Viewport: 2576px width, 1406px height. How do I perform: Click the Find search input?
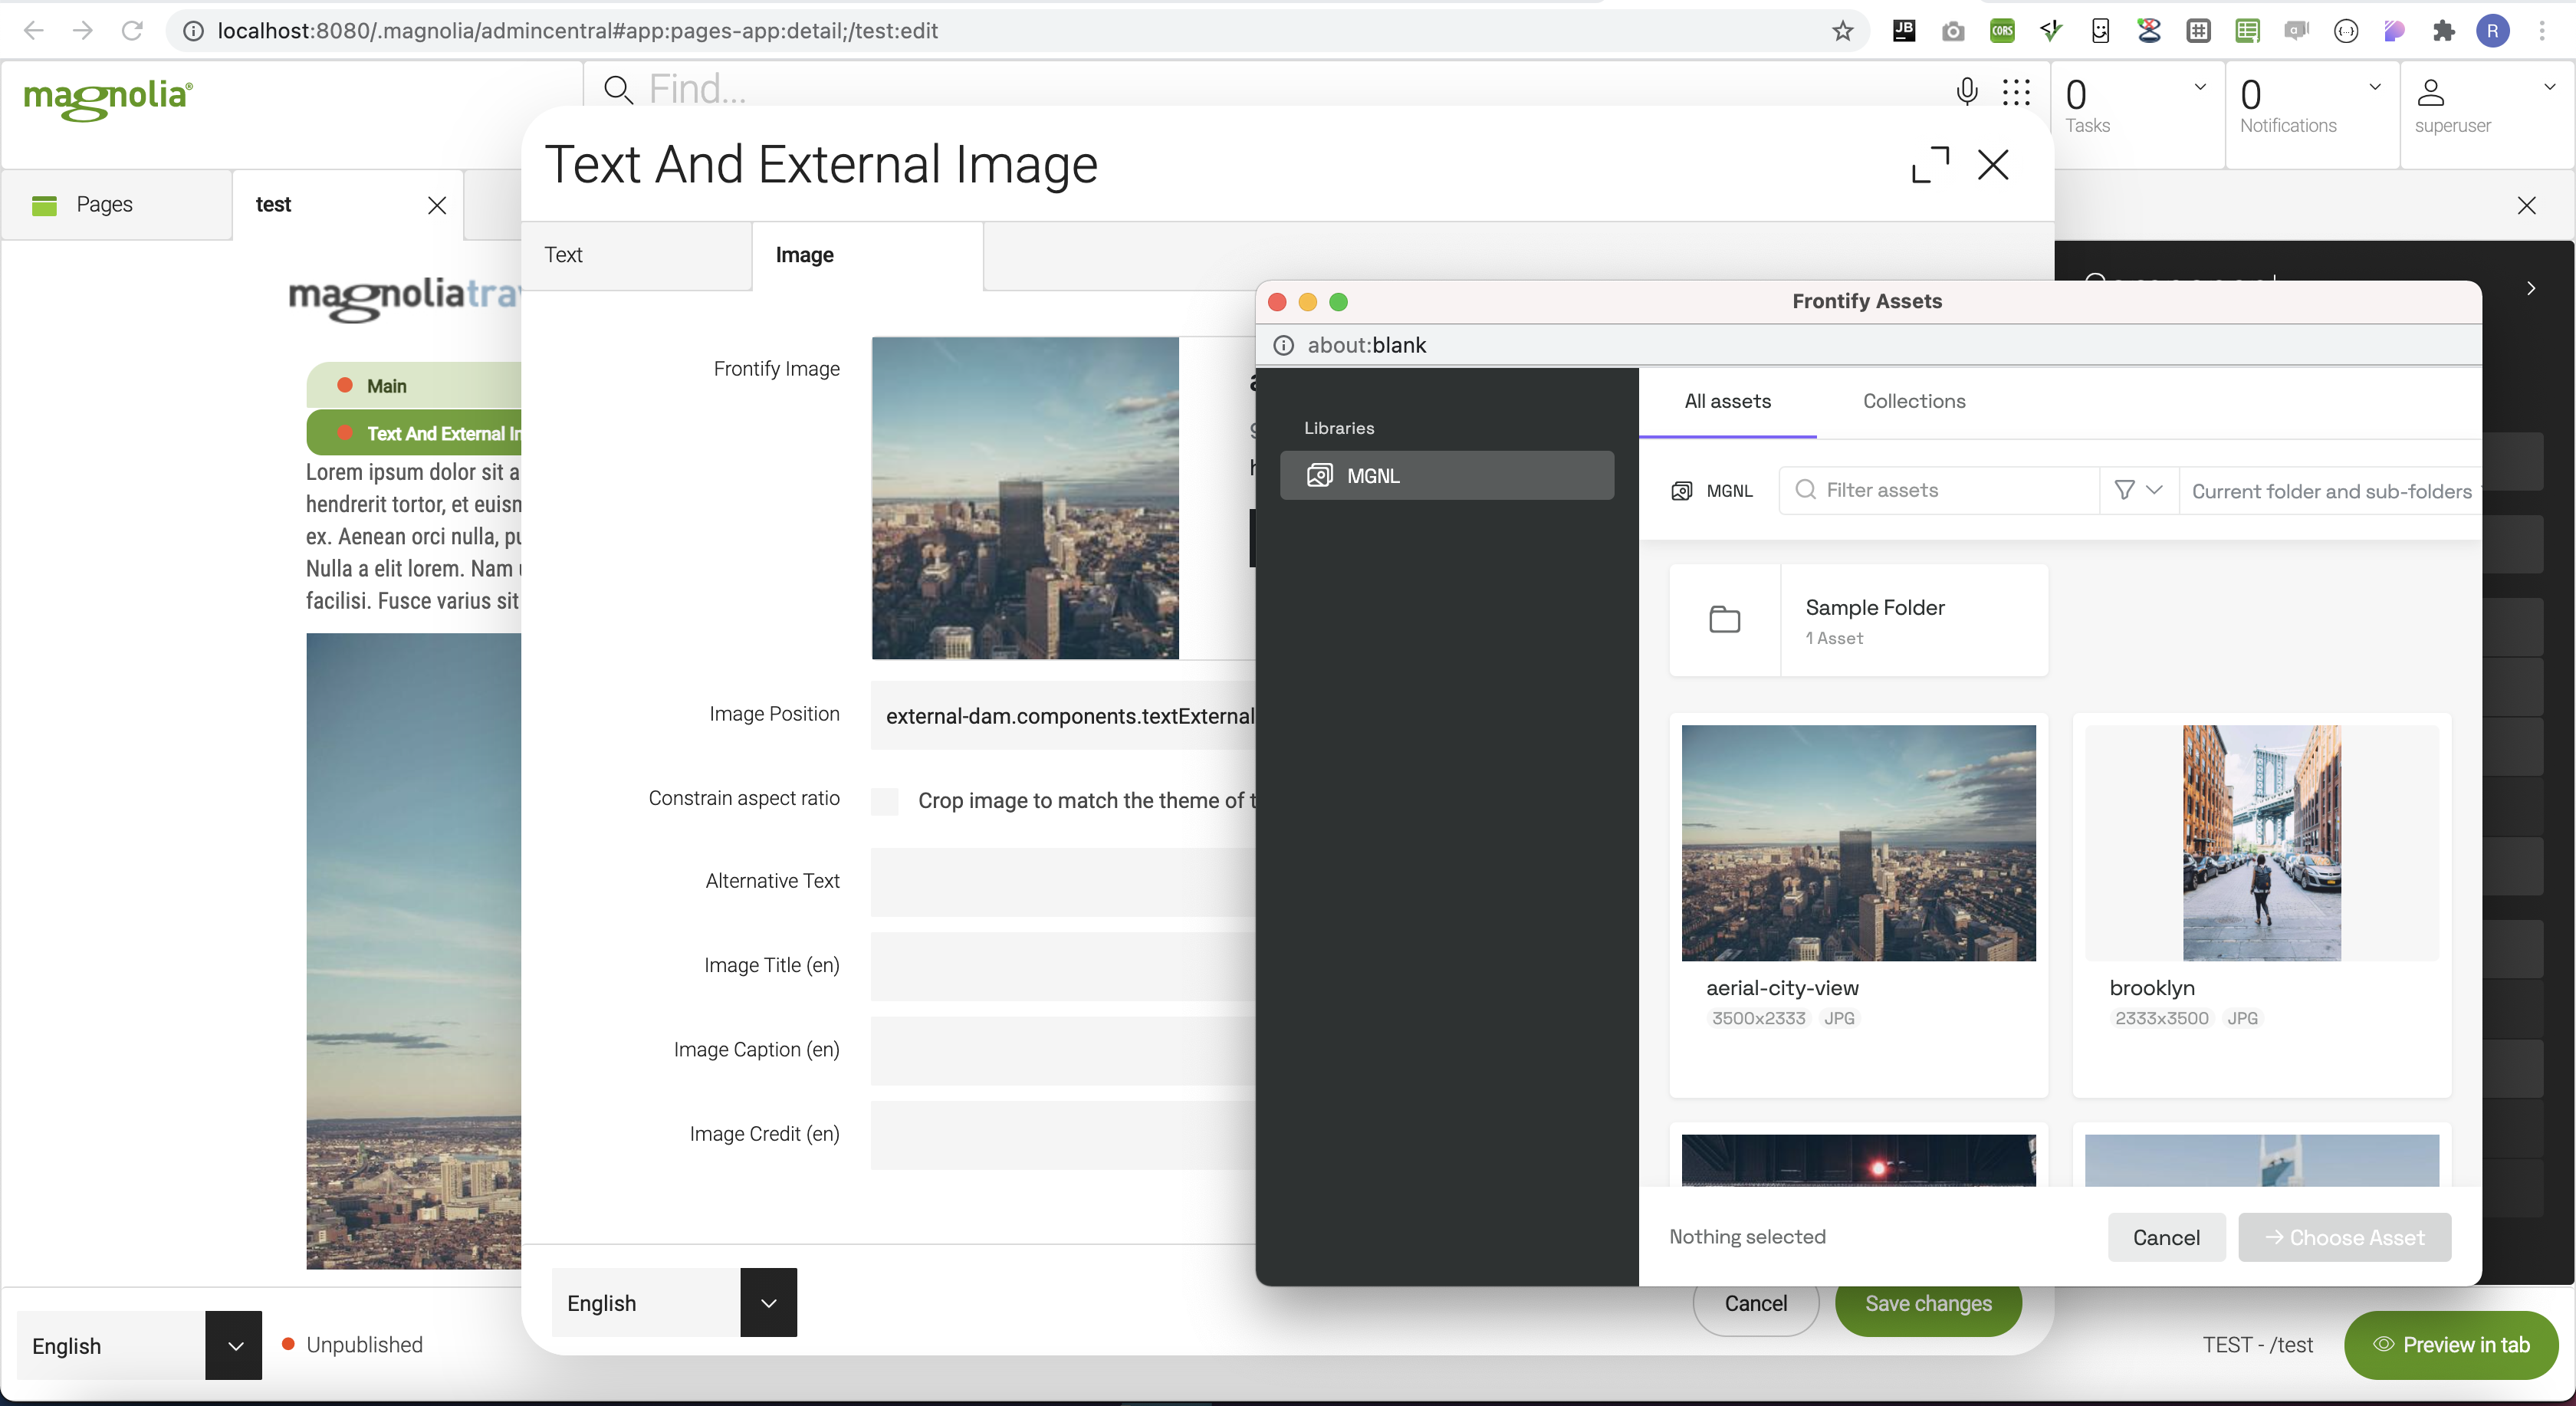(1290, 89)
